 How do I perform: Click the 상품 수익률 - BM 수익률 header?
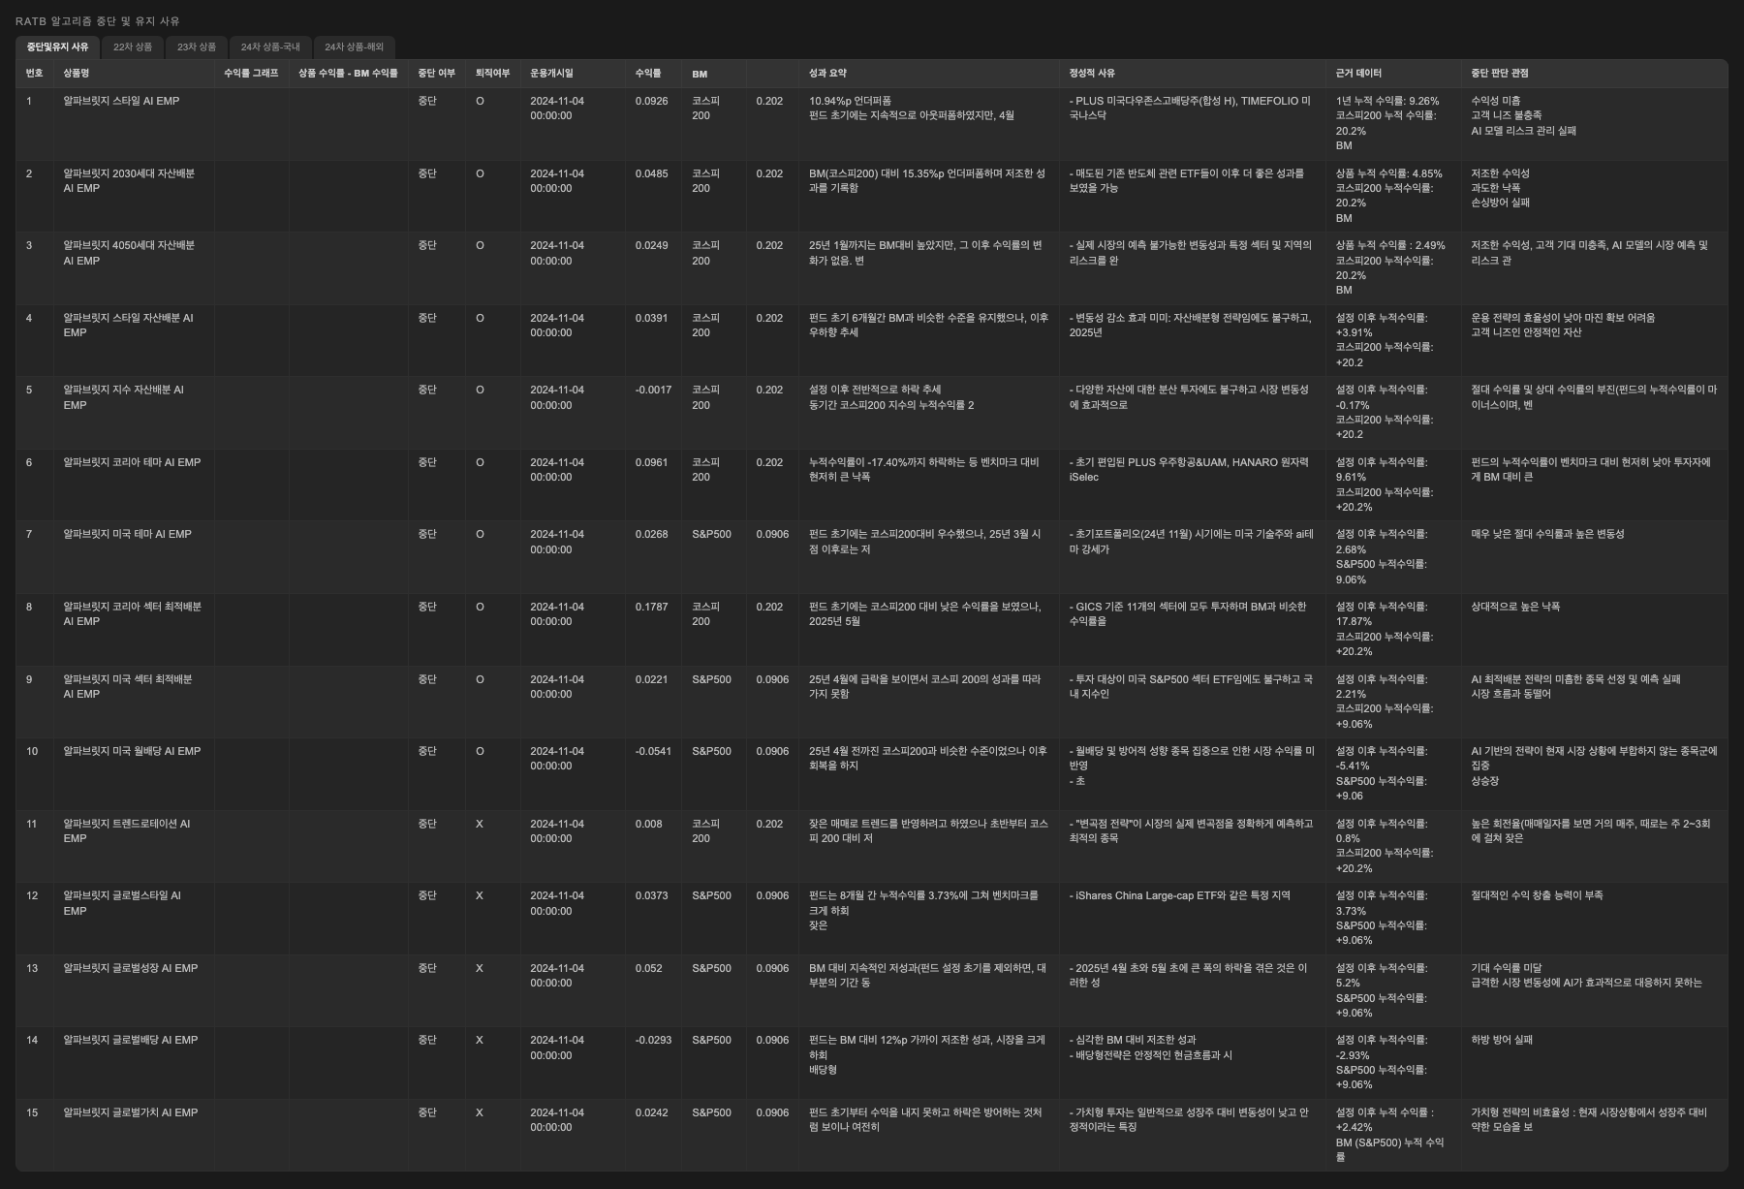348,74
